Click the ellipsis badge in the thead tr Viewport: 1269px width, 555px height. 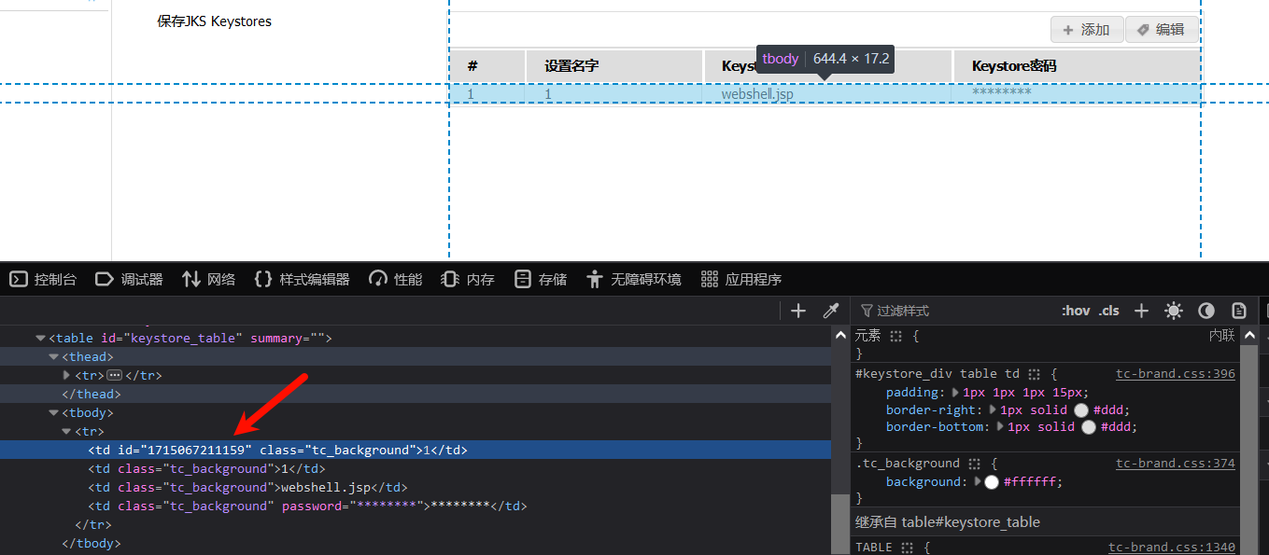(x=115, y=375)
